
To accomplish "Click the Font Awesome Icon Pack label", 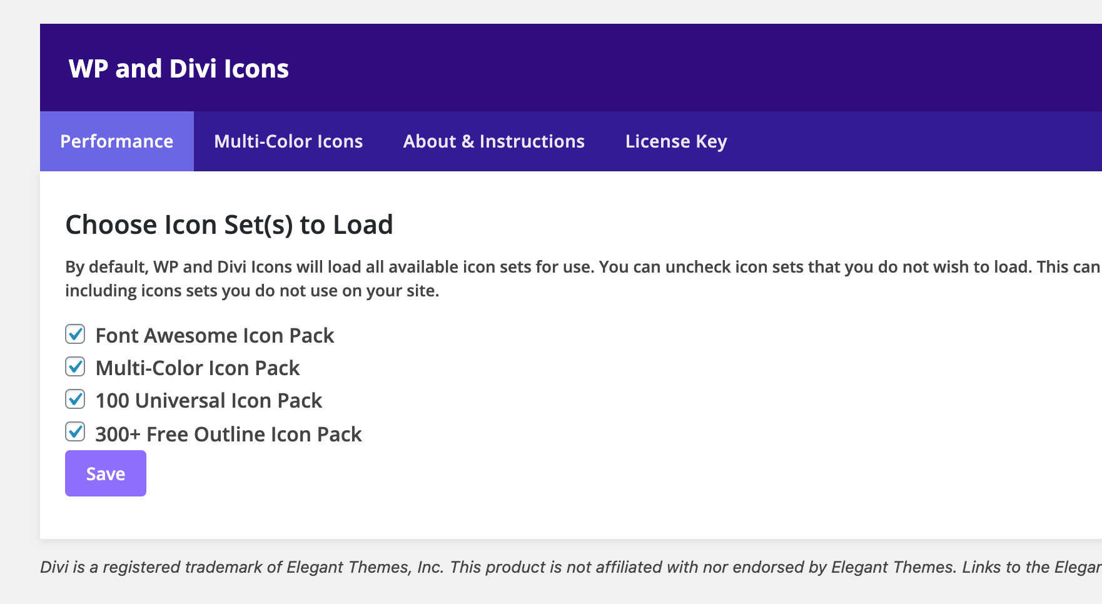I will (x=215, y=336).
